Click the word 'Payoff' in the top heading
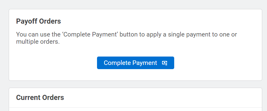The width and height of the screenshot is (267, 111). point(27,21)
